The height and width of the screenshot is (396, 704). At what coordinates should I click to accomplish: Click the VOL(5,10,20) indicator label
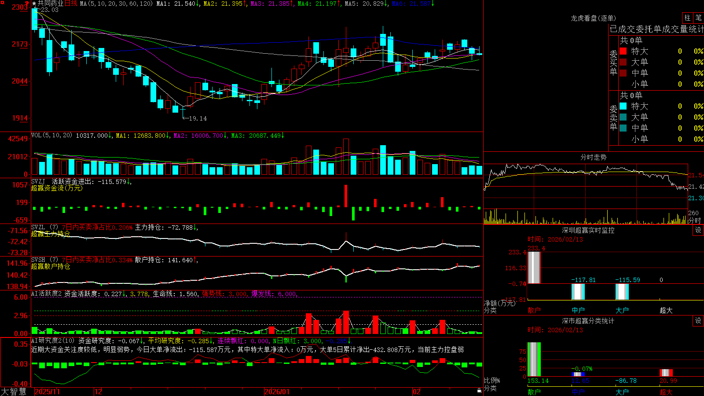click(x=52, y=136)
